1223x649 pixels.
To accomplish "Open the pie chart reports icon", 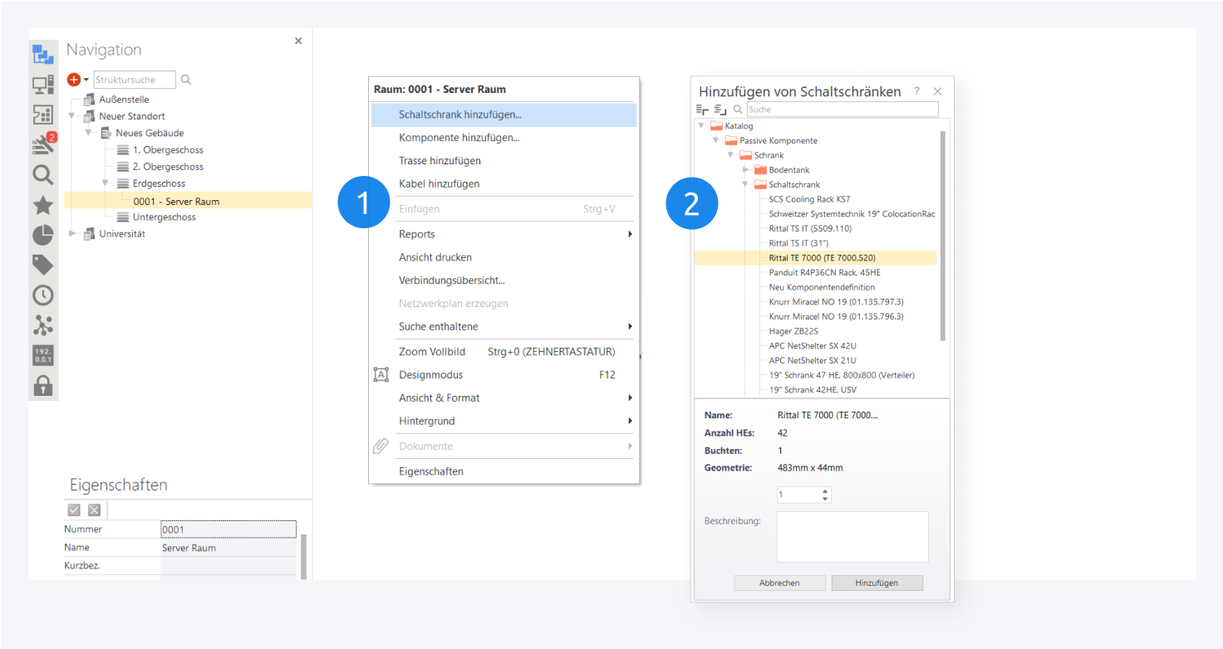I will point(42,235).
